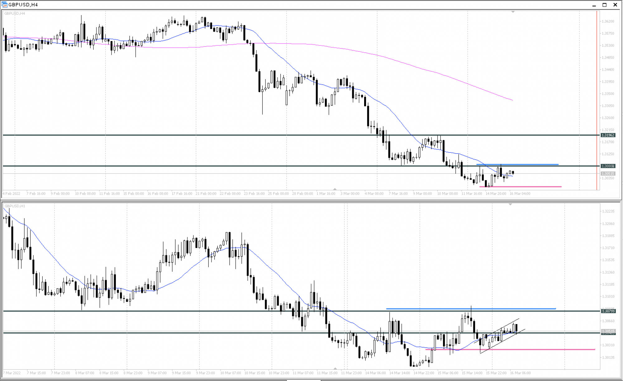Click the '16 Mar 06:00' time label on H1

521,373
